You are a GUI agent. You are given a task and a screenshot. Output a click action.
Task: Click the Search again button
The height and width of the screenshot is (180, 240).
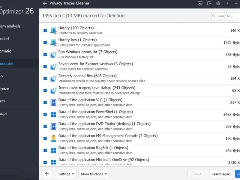click(x=221, y=174)
